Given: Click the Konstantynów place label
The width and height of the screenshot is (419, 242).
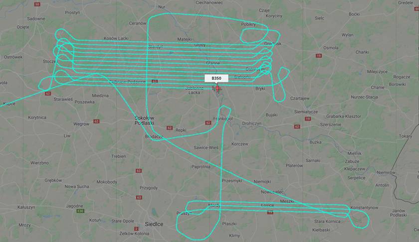Looking at the screenshot, I should [x=364, y=207].
